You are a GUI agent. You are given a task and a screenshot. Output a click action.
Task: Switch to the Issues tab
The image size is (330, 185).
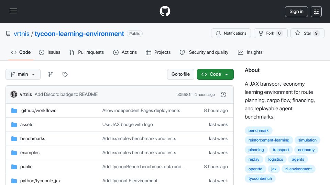[49, 52]
